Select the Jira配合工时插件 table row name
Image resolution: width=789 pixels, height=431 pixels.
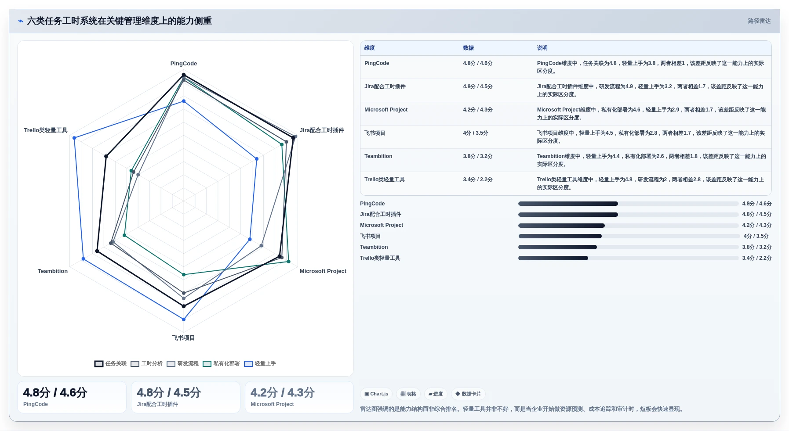pyautogui.click(x=385, y=86)
